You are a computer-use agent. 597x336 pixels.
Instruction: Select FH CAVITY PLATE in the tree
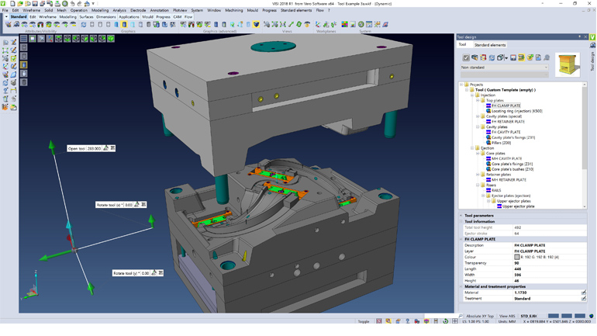(506, 132)
